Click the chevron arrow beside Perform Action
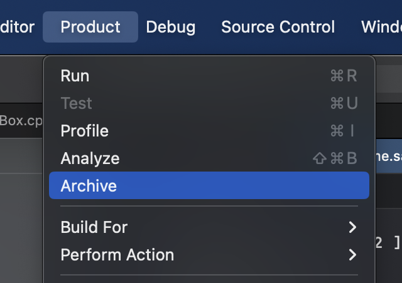 click(352, 255)
